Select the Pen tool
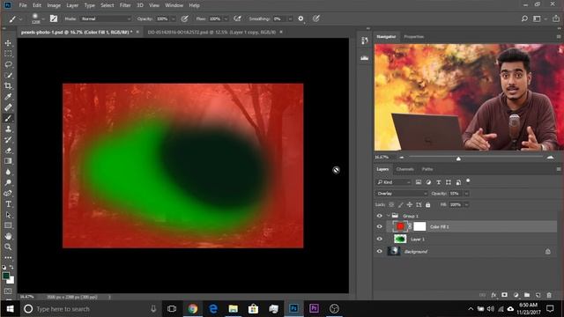The image size is (564, 317). 8,194
